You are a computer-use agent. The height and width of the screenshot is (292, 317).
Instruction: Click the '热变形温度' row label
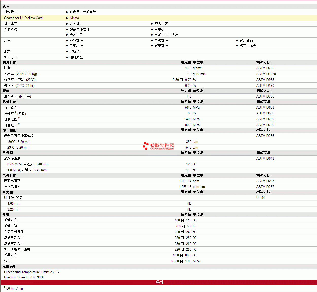point(12,158)
